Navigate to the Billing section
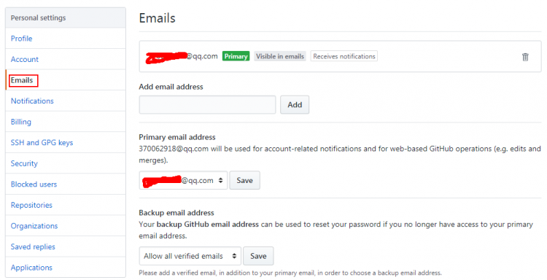 click(x=21, y=122)
